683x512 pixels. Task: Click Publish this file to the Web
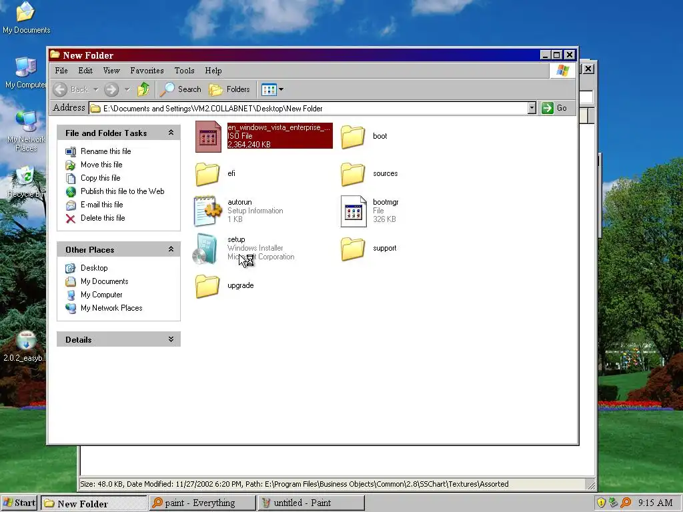[x=123, y=191]
